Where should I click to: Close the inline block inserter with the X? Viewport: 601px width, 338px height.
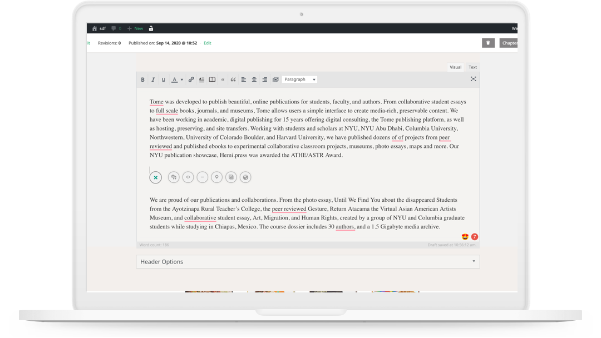155,177
